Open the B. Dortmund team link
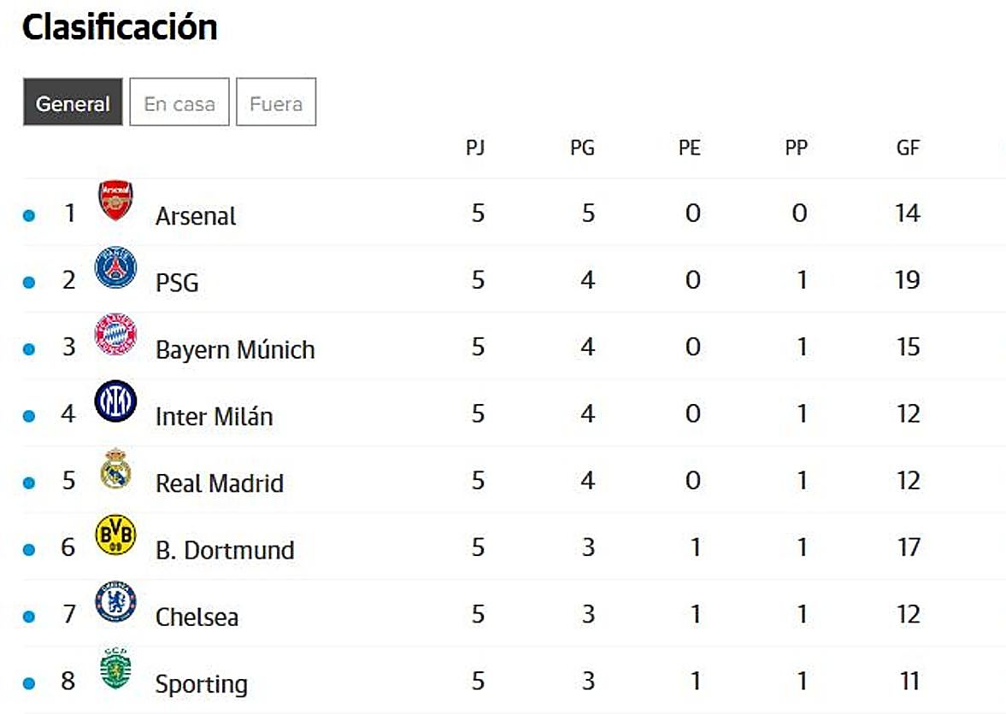Image resolution: width=1006 pixels, height=714 pixels. click(225, 551)
